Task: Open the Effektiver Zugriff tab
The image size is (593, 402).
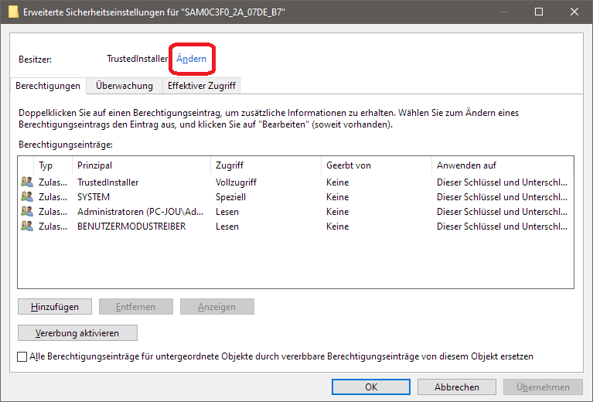Action: click(x=201, y=86)
